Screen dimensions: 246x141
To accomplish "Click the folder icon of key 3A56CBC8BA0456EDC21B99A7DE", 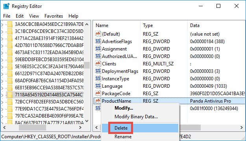I will click(10, 24).
